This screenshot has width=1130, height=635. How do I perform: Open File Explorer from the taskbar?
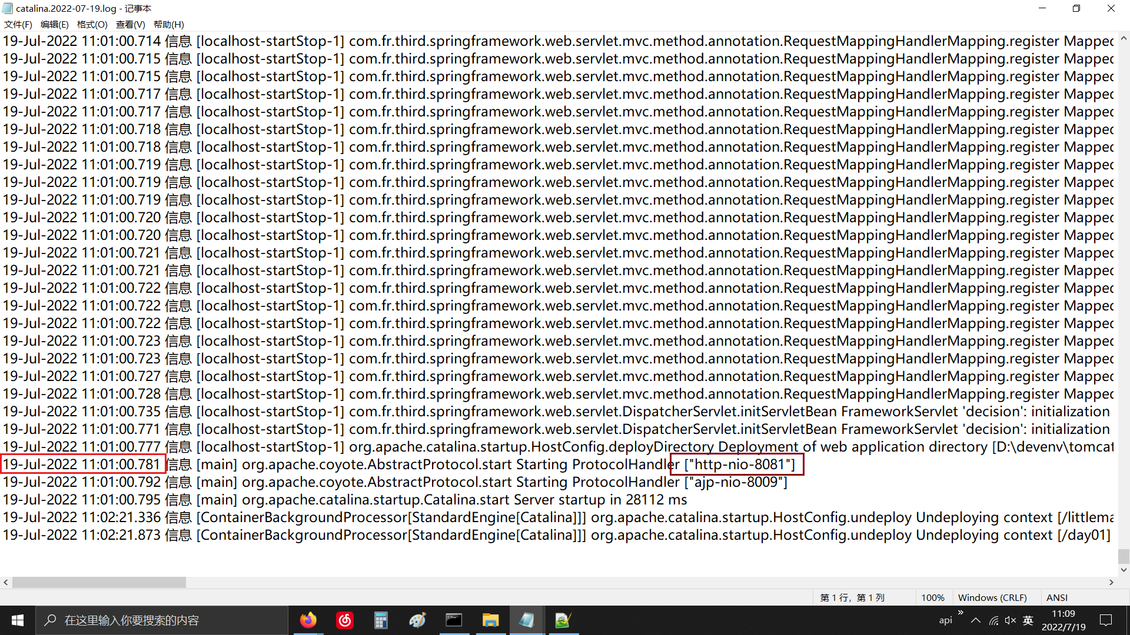click(x=490, y=620)
